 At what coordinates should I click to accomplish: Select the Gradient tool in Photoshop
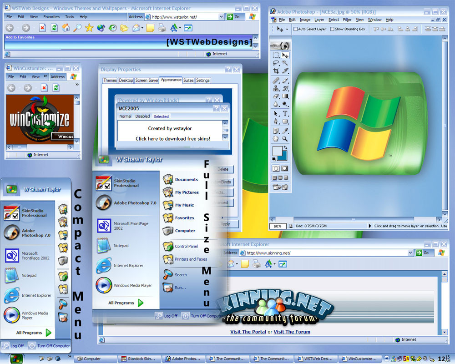pos(285,96)
